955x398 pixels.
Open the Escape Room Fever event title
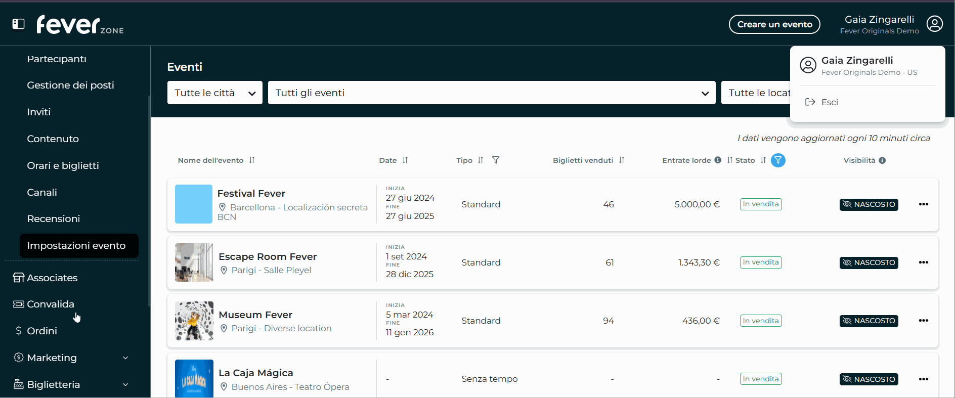pos(268,256)
